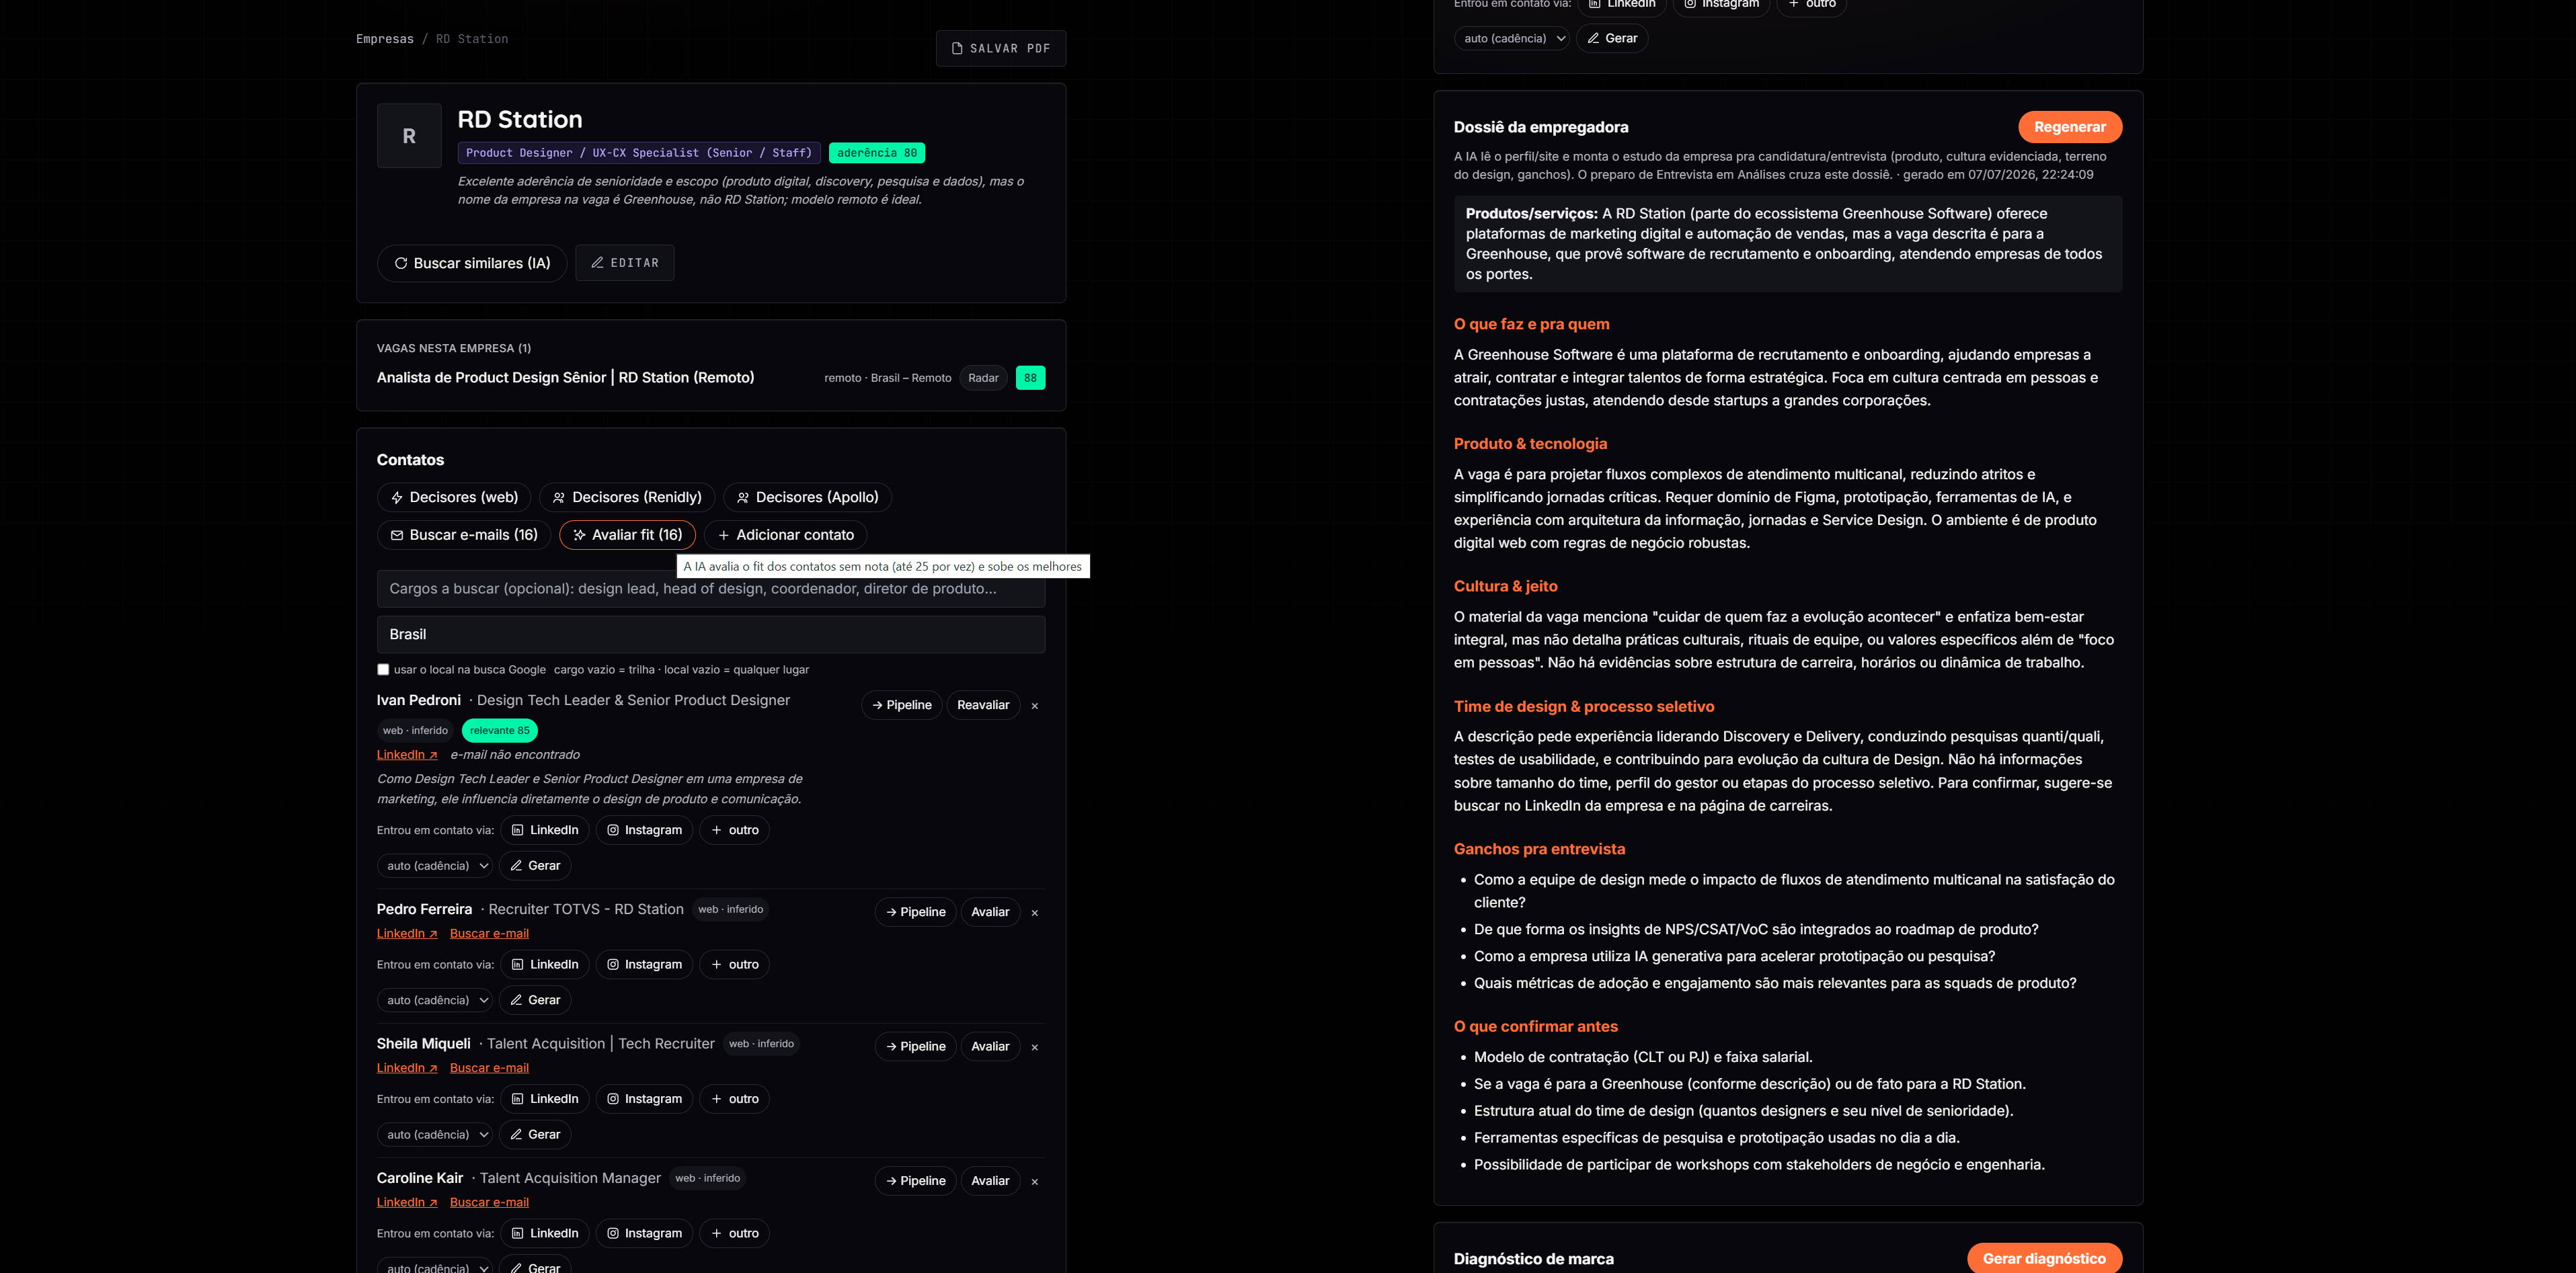Click Gerar for Ivan Pedroni
Screen dimensions: 2576x1273
(535, 866)
